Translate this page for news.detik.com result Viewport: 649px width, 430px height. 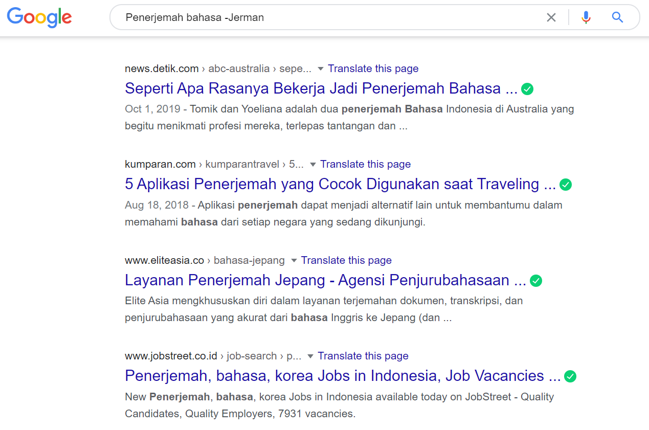coord(373,69)
